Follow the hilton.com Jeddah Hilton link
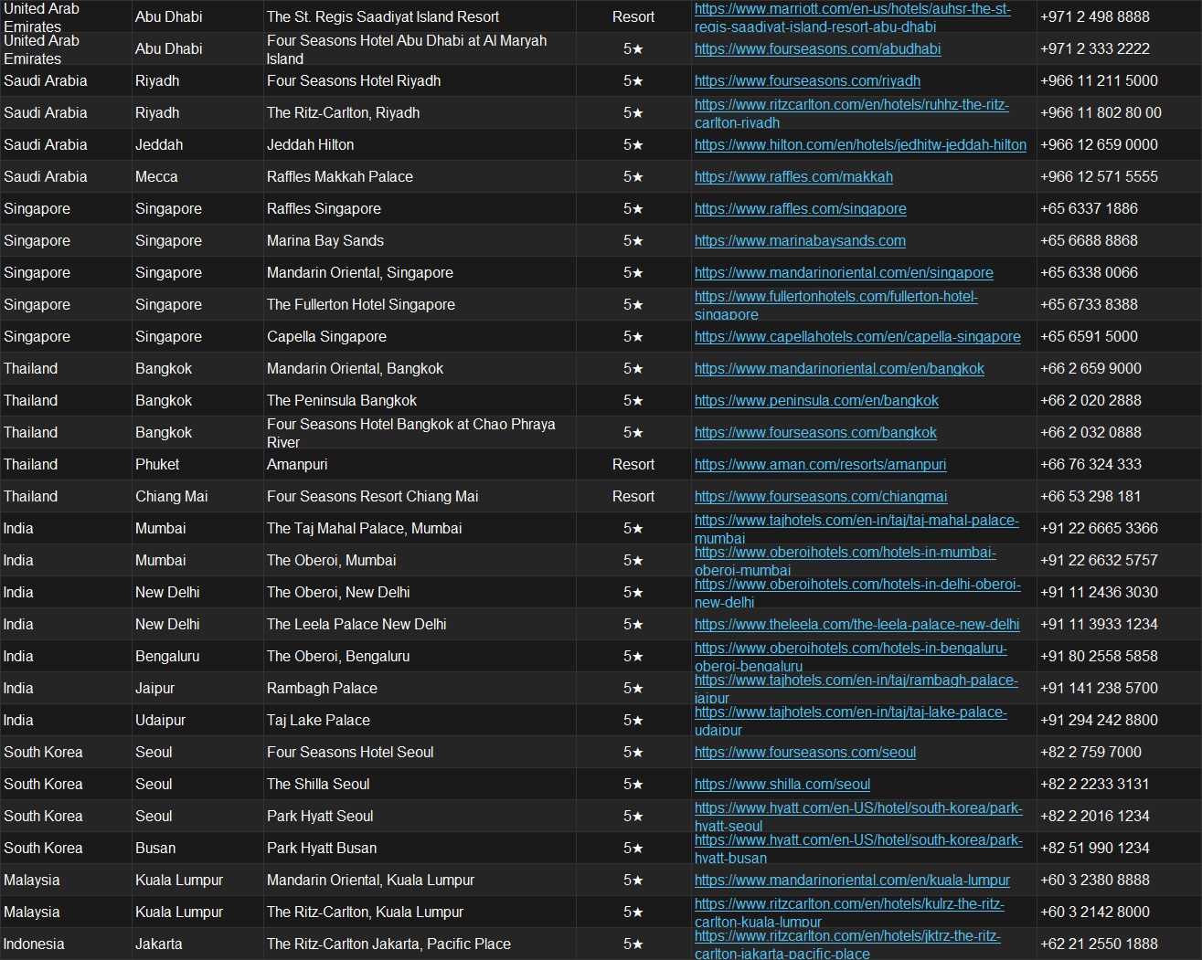 [860, 145]
